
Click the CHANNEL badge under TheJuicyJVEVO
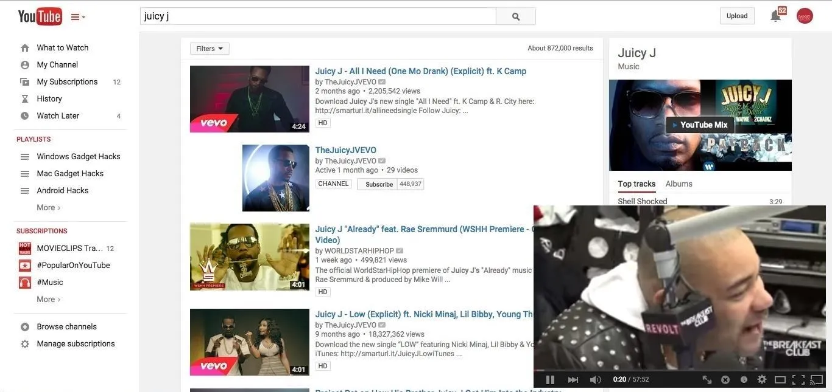tap(333, 184)
